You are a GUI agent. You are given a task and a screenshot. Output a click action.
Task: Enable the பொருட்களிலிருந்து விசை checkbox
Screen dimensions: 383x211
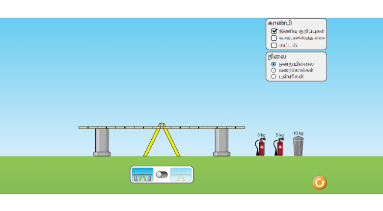pos(274,38)
